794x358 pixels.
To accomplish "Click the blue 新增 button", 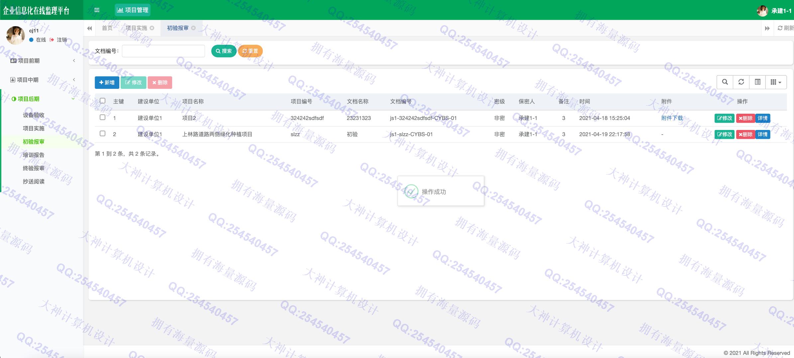I will point(107,82).
